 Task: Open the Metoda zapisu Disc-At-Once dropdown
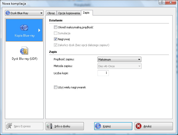tap(119, 66)
